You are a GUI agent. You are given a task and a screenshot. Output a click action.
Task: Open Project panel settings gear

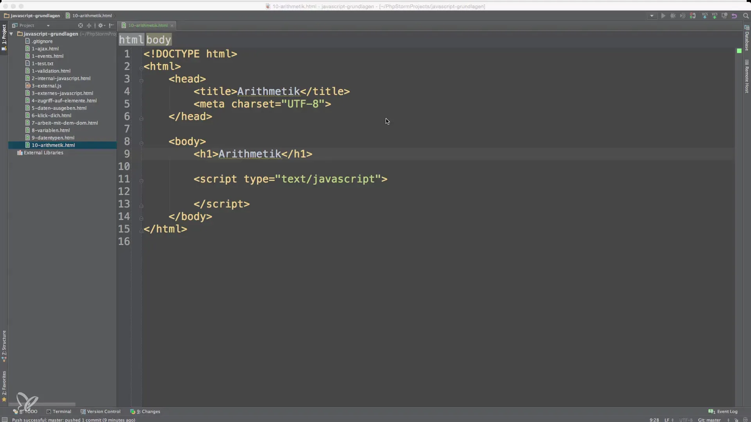(x=101, y=25)
